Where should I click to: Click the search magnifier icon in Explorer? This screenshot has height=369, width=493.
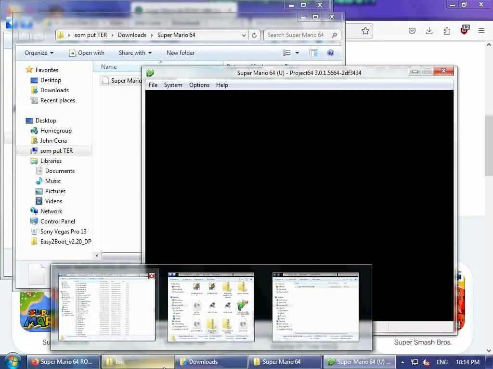click(x=335, y=35)
